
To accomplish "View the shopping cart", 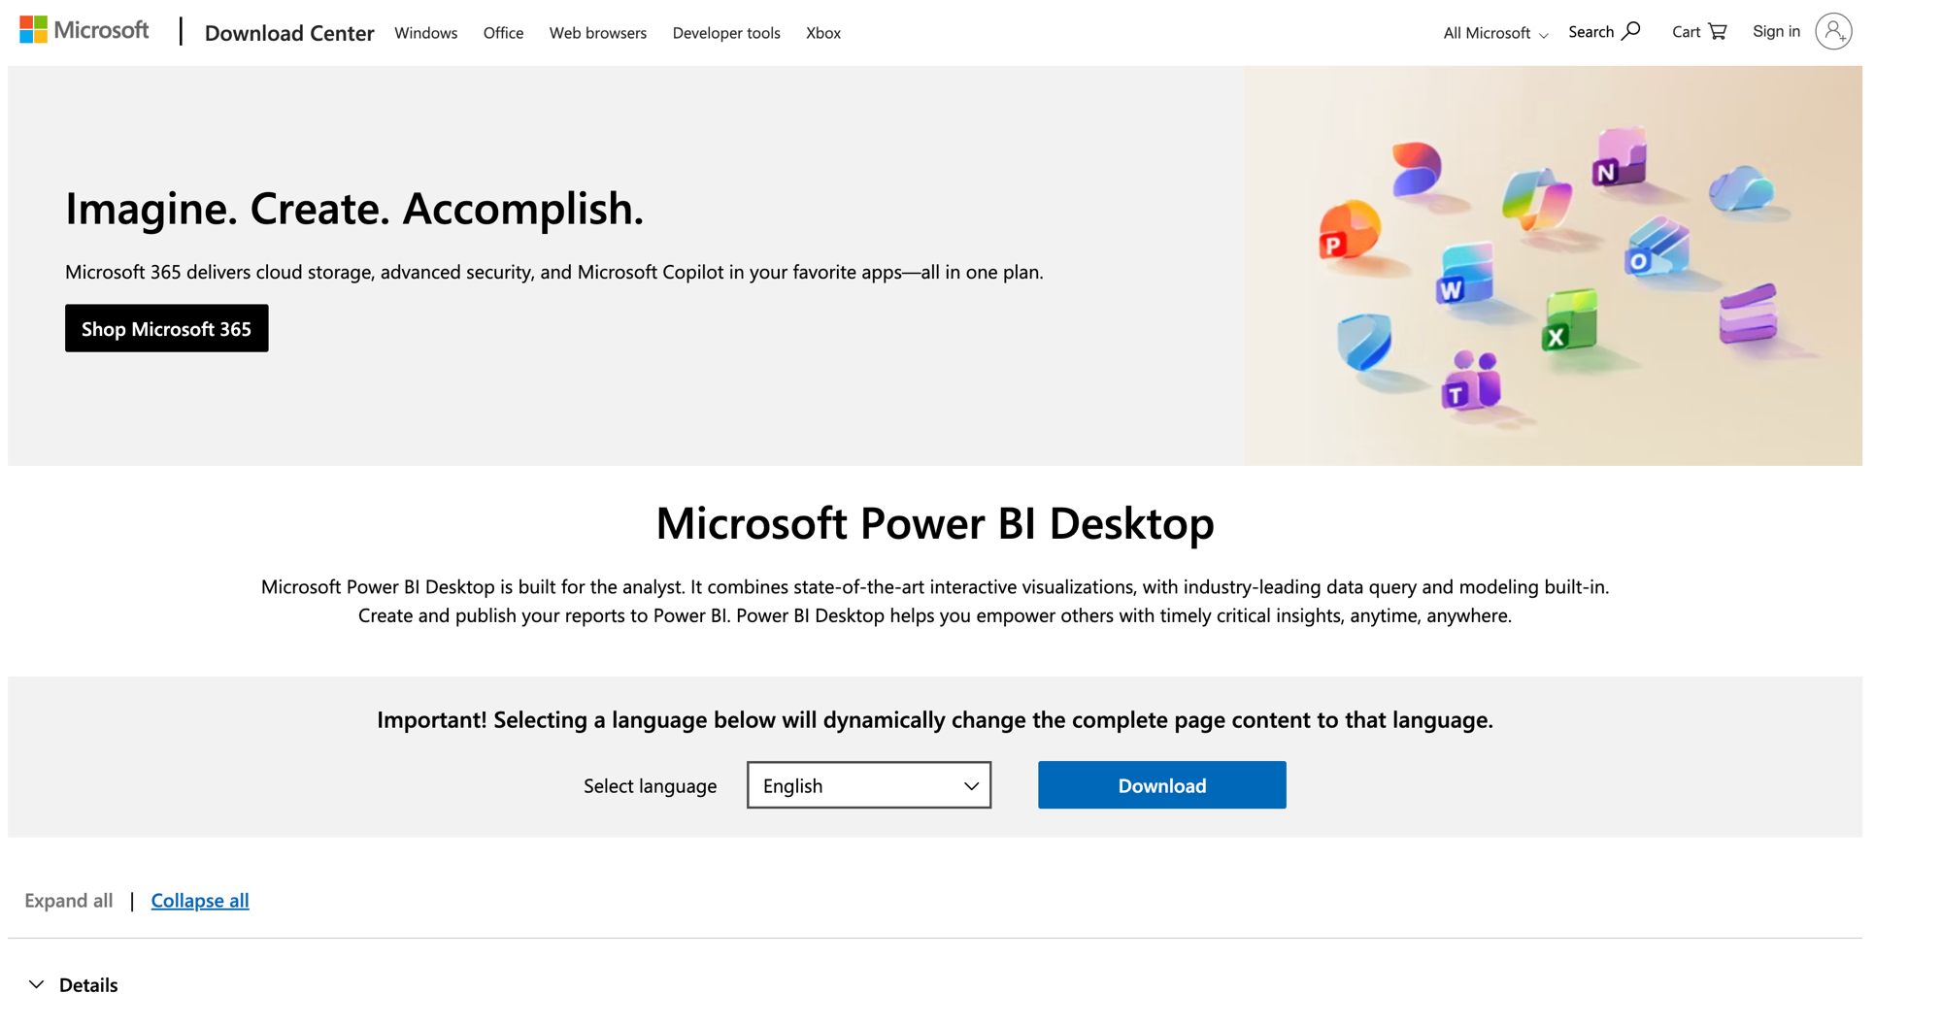I will click(x=1697, y=31).
